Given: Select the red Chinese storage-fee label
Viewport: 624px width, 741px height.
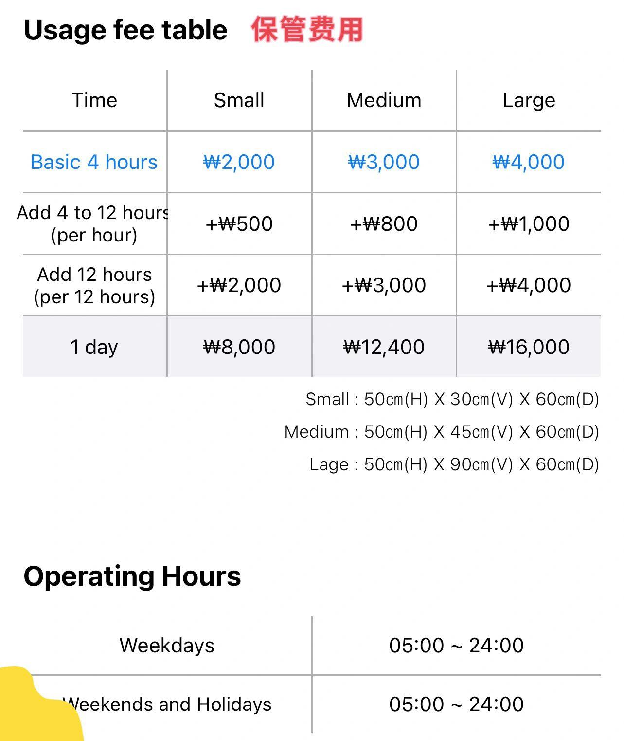Looking at the screenshot, I should (307, 29).
